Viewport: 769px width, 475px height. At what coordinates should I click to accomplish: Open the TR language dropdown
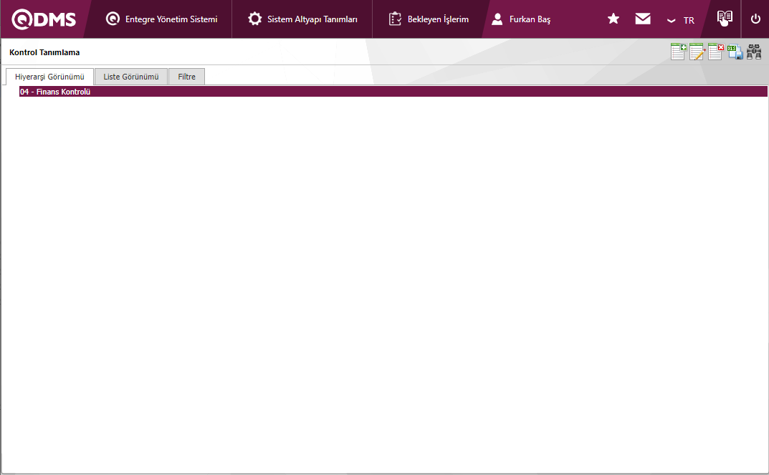[x=681, y=20]
